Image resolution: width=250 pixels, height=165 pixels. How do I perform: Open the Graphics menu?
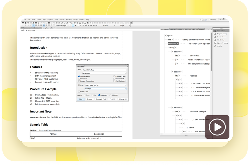tap(50, 20)
